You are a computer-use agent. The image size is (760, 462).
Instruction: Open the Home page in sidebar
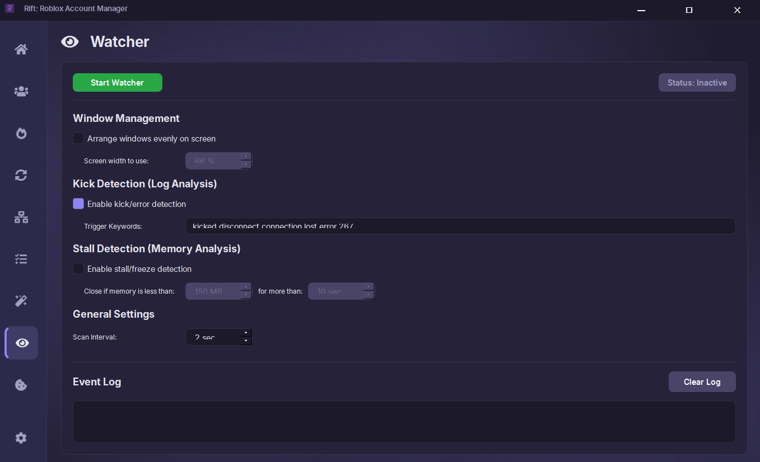(21, 50)
